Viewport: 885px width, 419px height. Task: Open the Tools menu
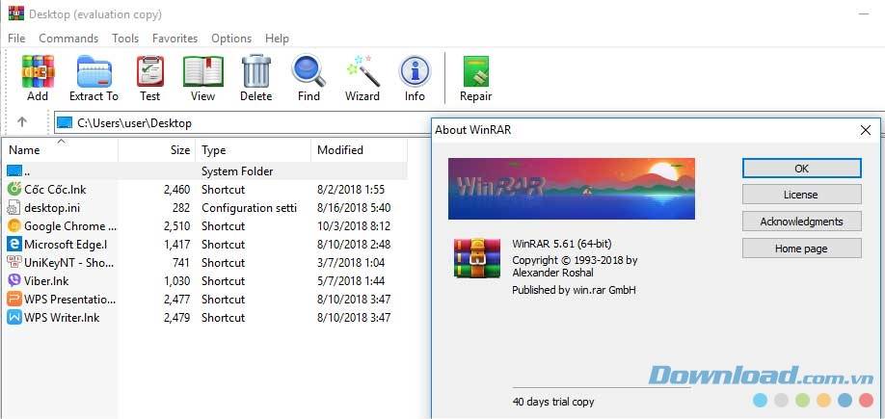(x=125, y=39)
